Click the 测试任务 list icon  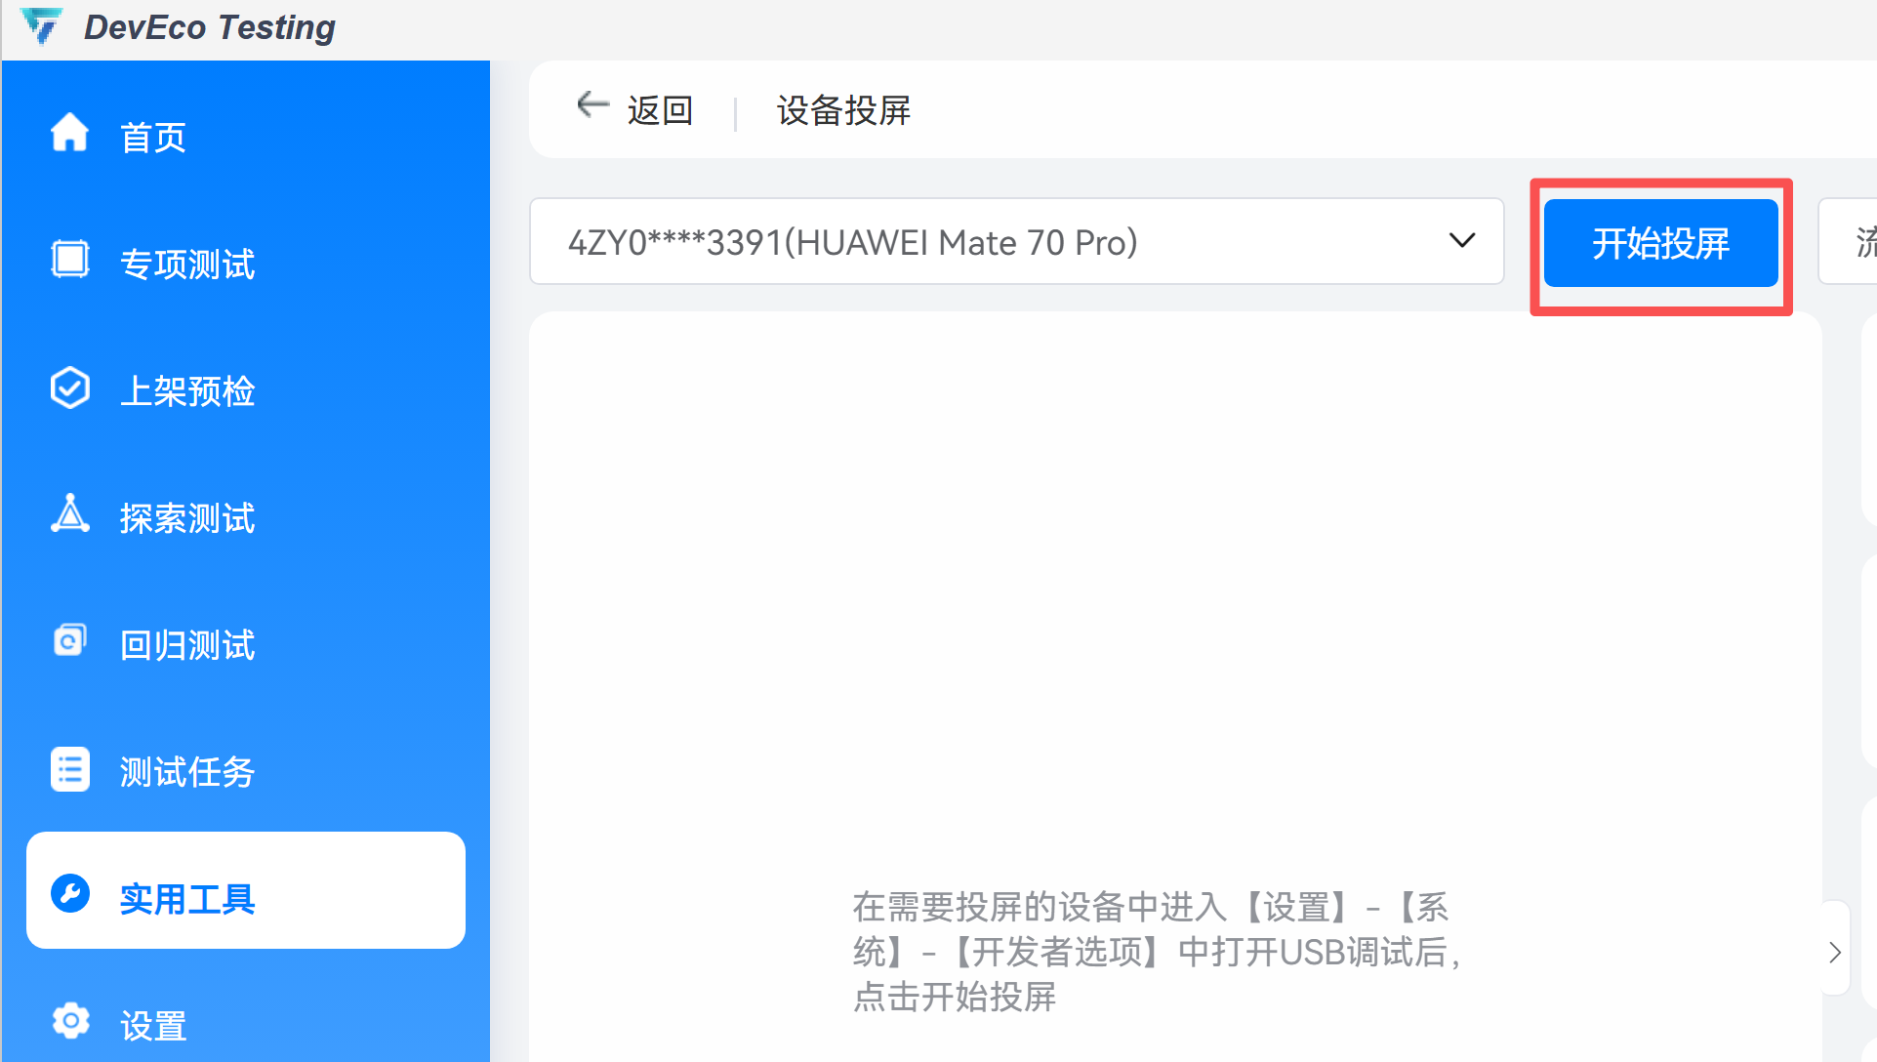[69, 769]
